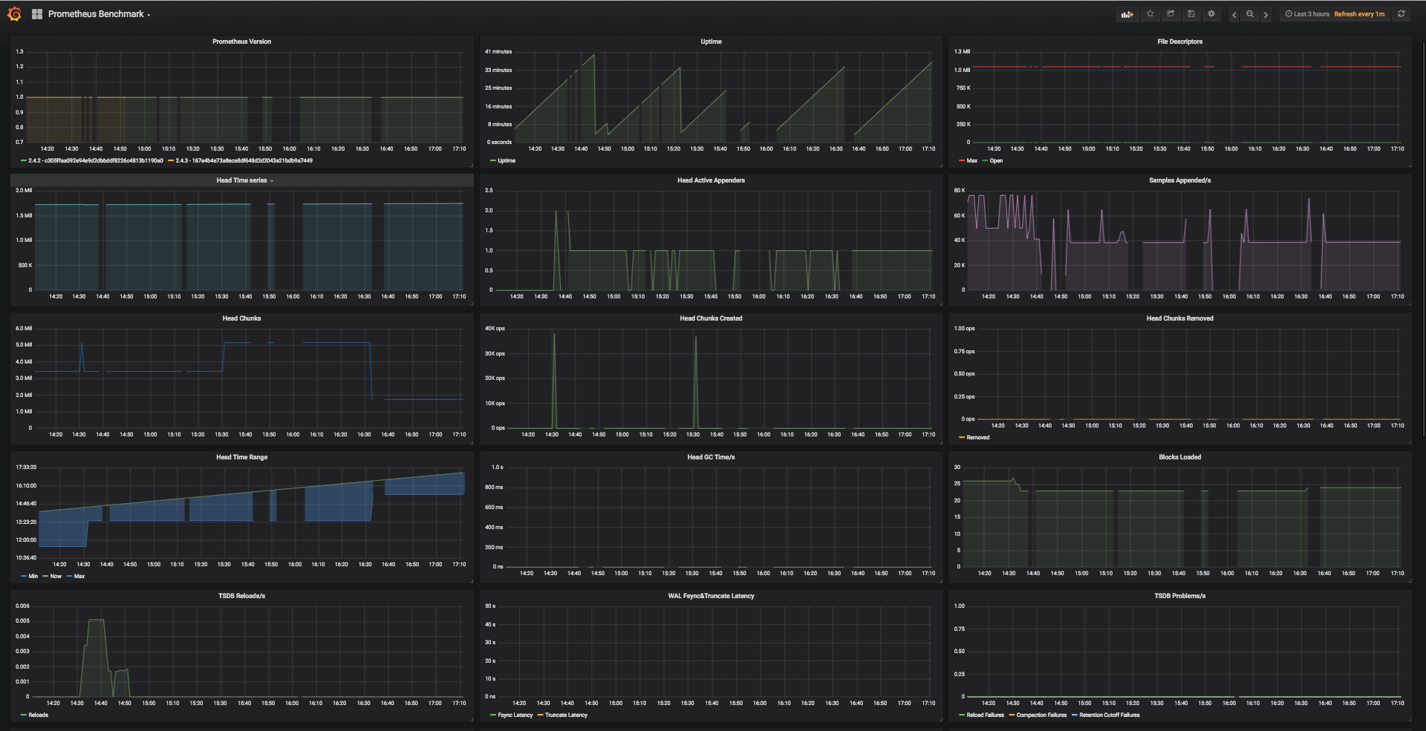1426x731 pixels.
Task: Click the Grafana logo menu icon
Action: coord(14,13)
